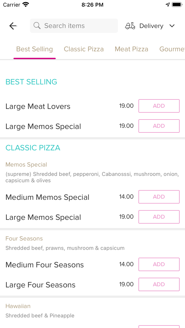This screenshot has height=328, width=185.
Task: Click the location arrow in status bar
Action: click(168, 4)
